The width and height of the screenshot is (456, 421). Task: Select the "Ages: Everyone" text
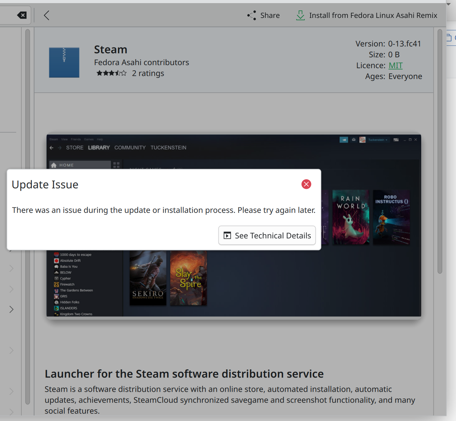394,76
